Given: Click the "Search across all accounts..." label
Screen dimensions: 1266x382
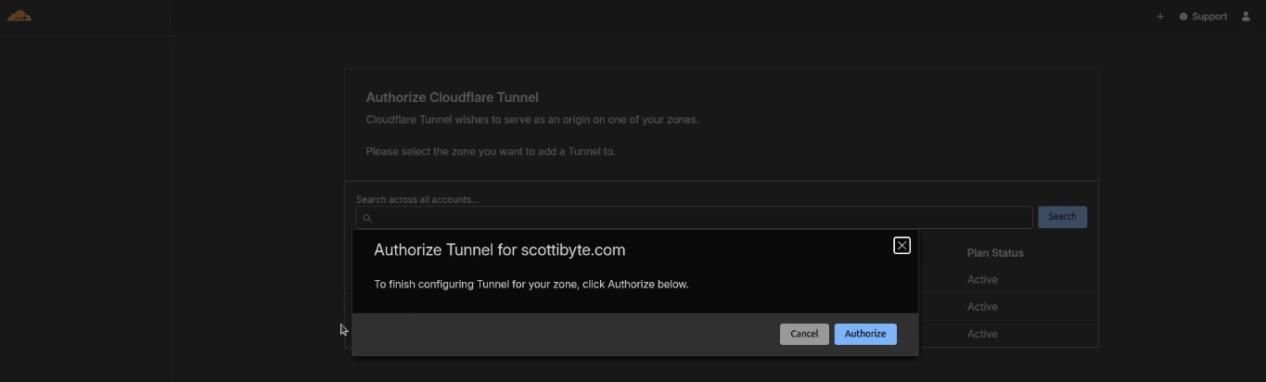Looking at the screenshot, I should pos(416,199).
